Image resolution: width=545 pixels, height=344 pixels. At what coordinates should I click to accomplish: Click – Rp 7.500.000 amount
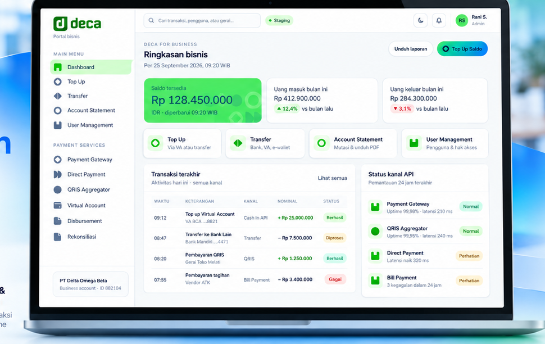coord(295,238)
